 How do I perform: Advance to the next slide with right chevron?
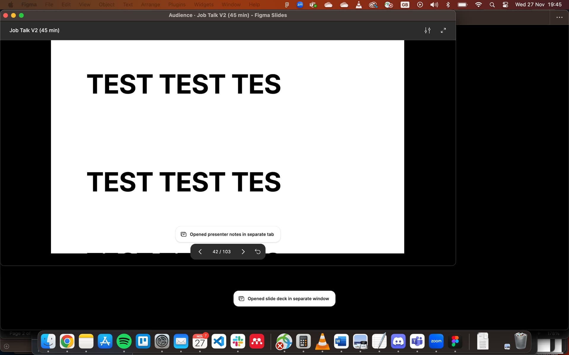(243, 251)
